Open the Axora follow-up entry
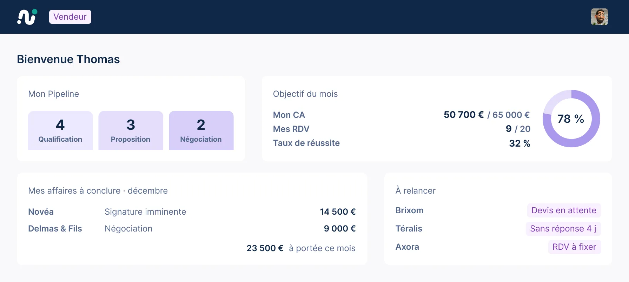 (x=498, y=247)
